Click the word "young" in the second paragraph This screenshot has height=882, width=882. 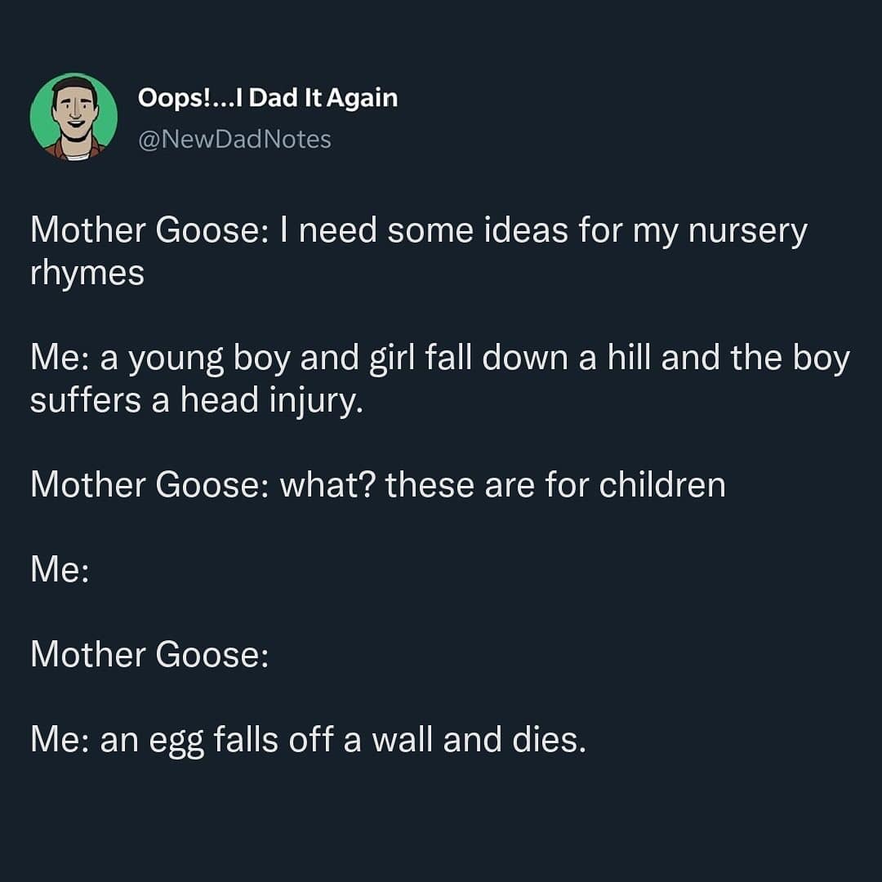pyautogui.click(x=180, y=360)
